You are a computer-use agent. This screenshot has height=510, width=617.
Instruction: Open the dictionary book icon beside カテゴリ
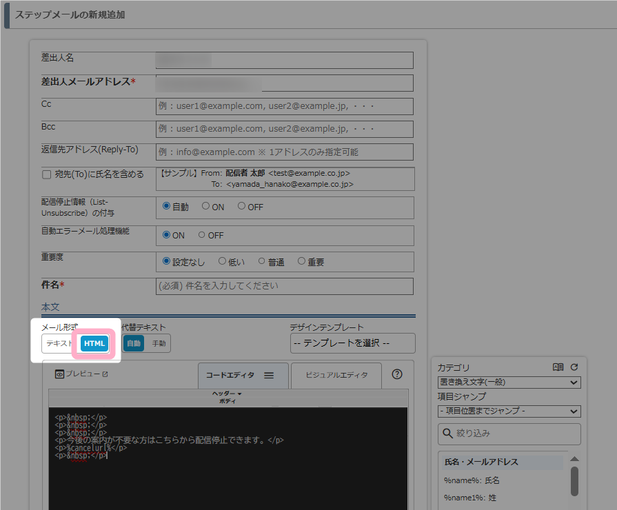[558, 367]
